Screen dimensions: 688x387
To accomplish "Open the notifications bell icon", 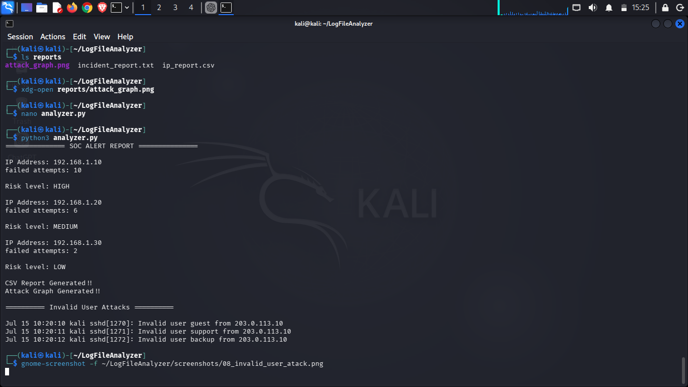I will [609, 8].
